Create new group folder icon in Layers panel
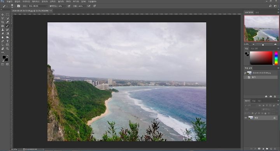 pyautogui.click(x=267, y=149)
